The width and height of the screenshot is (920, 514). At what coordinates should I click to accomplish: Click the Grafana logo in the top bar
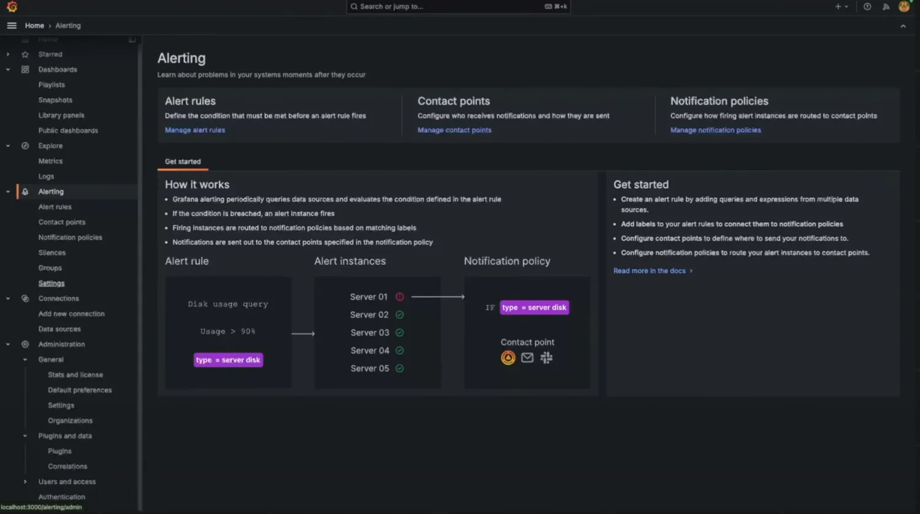(12, 7)
